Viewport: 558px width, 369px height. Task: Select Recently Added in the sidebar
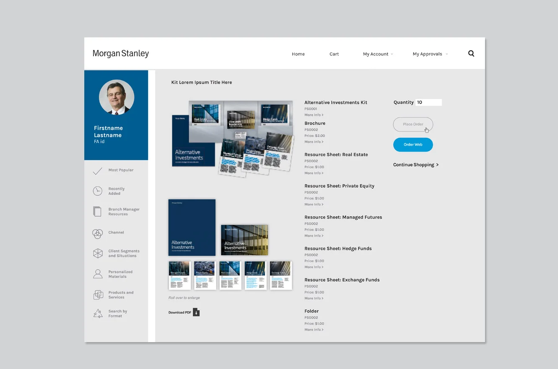coord(117,191)
